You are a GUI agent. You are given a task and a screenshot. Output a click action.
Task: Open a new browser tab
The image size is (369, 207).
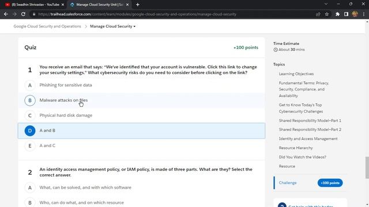(138, 5)
